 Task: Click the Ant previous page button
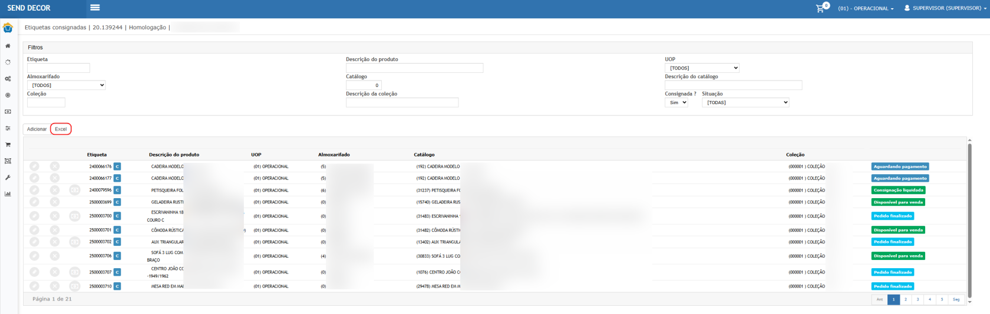879,299
